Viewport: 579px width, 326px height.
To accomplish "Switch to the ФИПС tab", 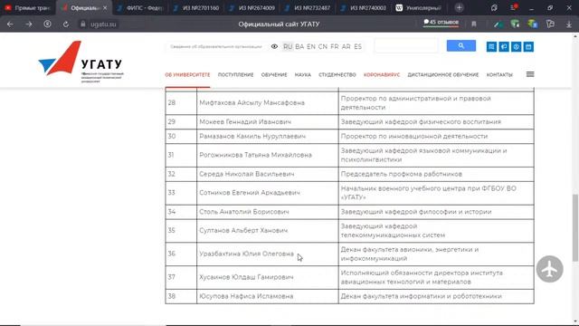I will tap(140, 8).
